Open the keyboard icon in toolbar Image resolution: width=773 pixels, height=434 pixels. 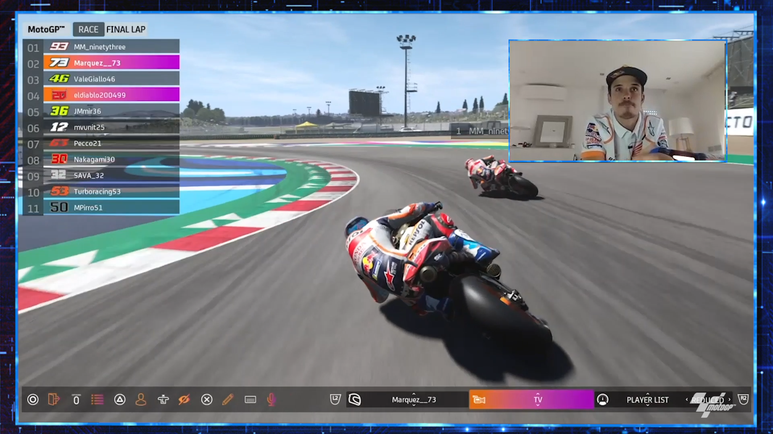pos(250,399)
